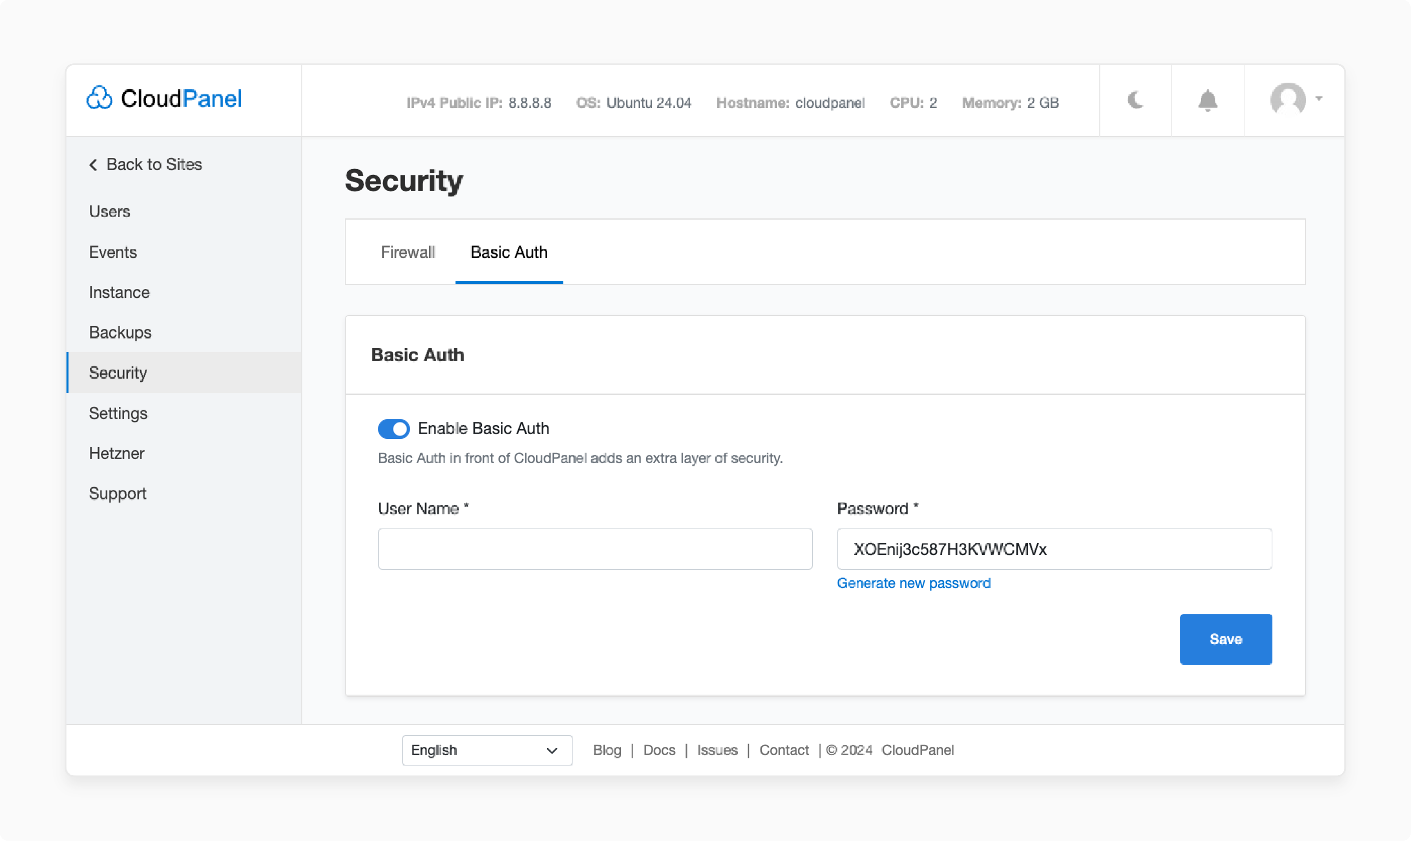The image size is (1411, 841).
Task: Click the Security page heading
Action: (x=404, y=181)
